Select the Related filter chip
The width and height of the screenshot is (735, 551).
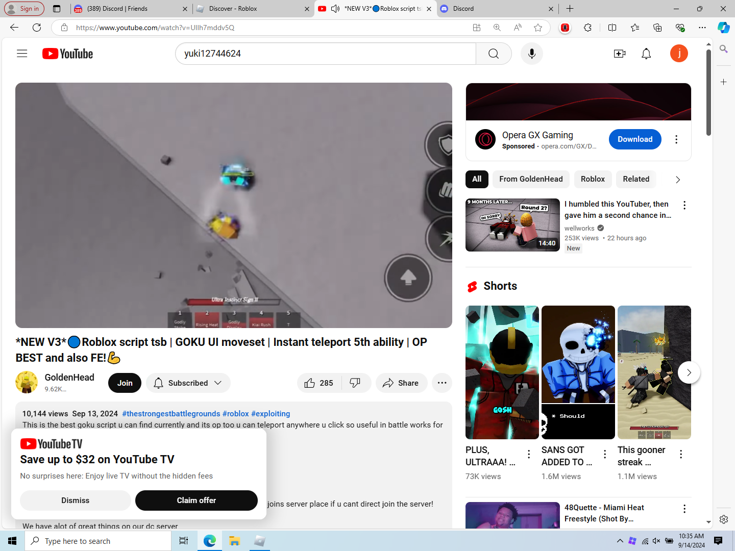[x=636, y=179]
